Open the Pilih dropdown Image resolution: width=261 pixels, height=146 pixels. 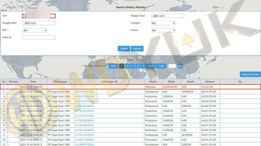35,30
